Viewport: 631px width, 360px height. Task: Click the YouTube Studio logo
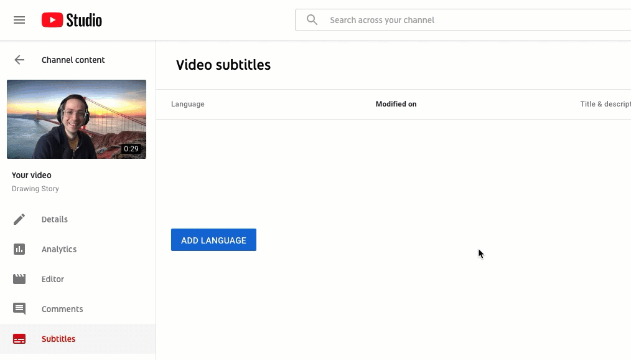71,19
